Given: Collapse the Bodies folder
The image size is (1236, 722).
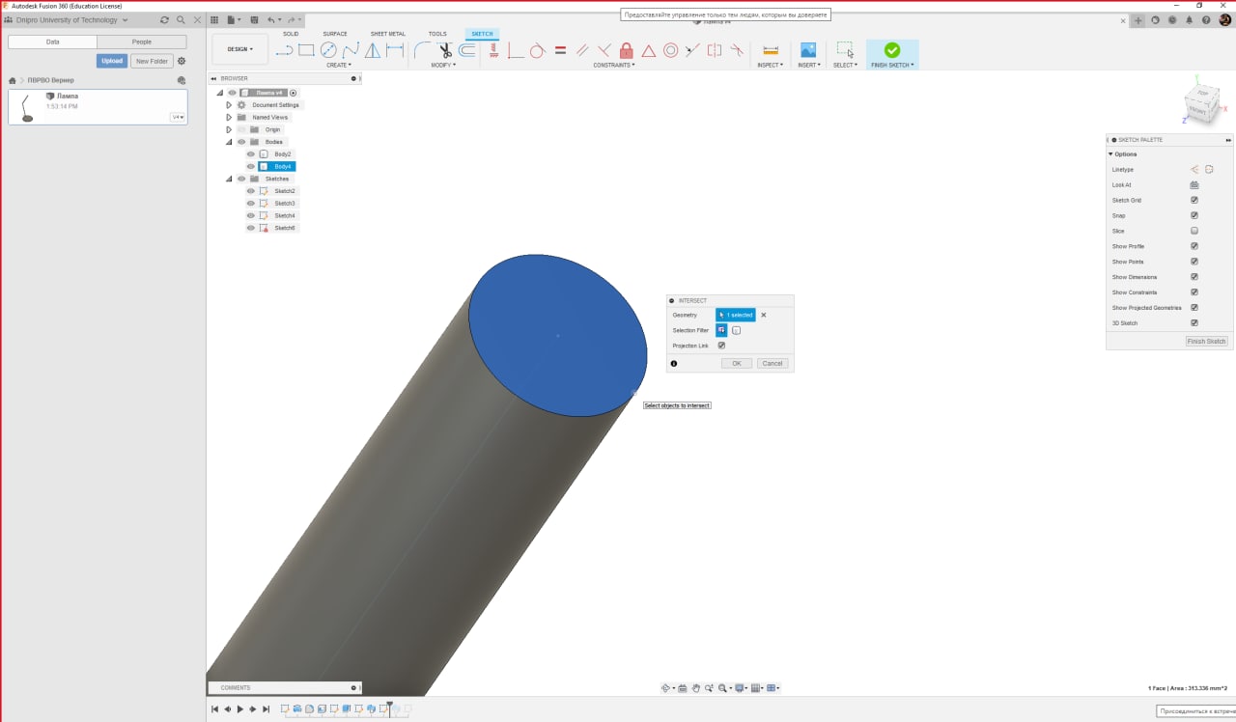Looking at the screenshot, I should 229,142.
